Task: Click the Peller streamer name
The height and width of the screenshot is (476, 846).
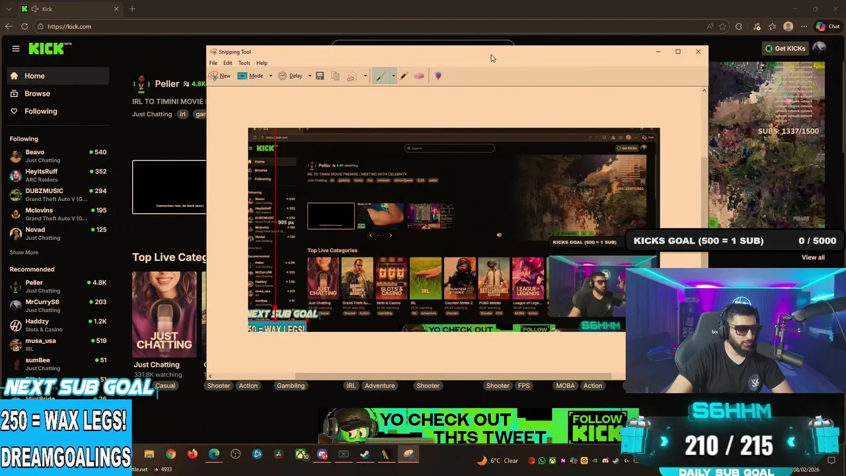Action: (x=167, y=84)
